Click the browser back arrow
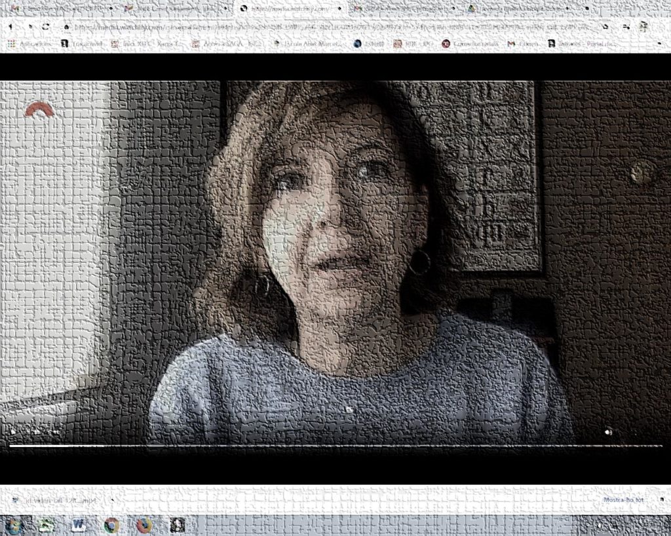The image size is (671, 536). 10,27
